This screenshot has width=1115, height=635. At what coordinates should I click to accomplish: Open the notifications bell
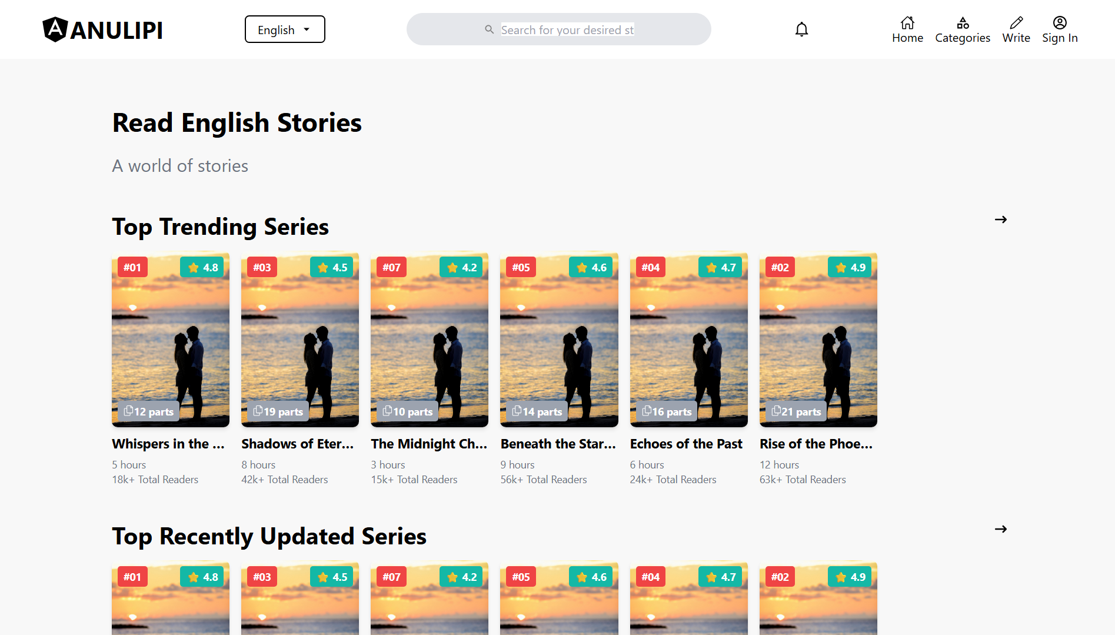coord(801,29)
